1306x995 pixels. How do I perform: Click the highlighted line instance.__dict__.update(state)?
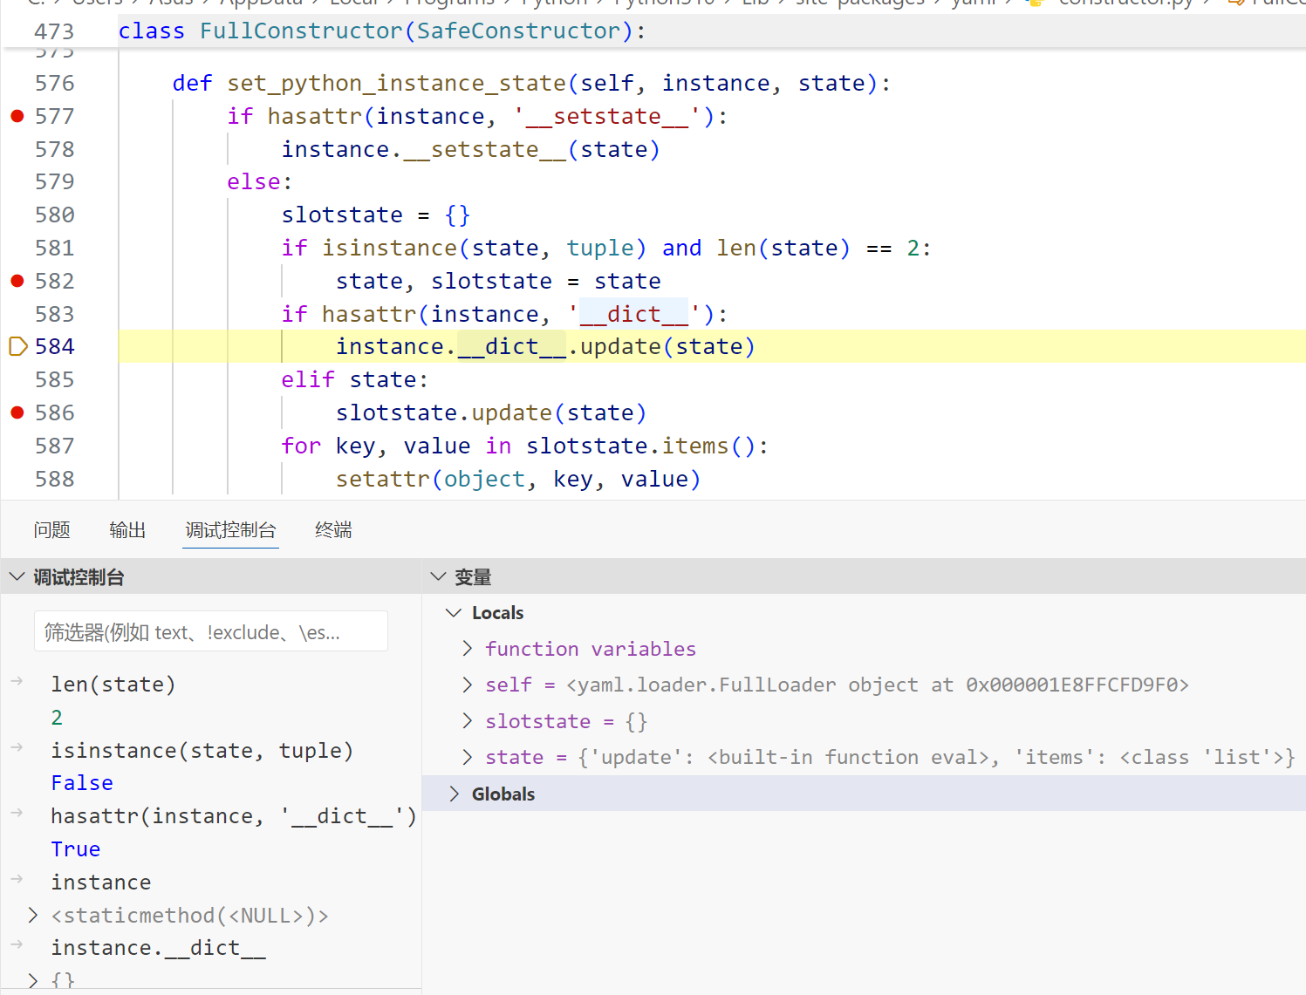545,346
